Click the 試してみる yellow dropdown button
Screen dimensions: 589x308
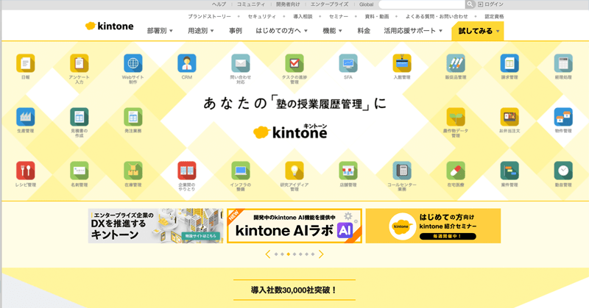[x=477, y=31]
